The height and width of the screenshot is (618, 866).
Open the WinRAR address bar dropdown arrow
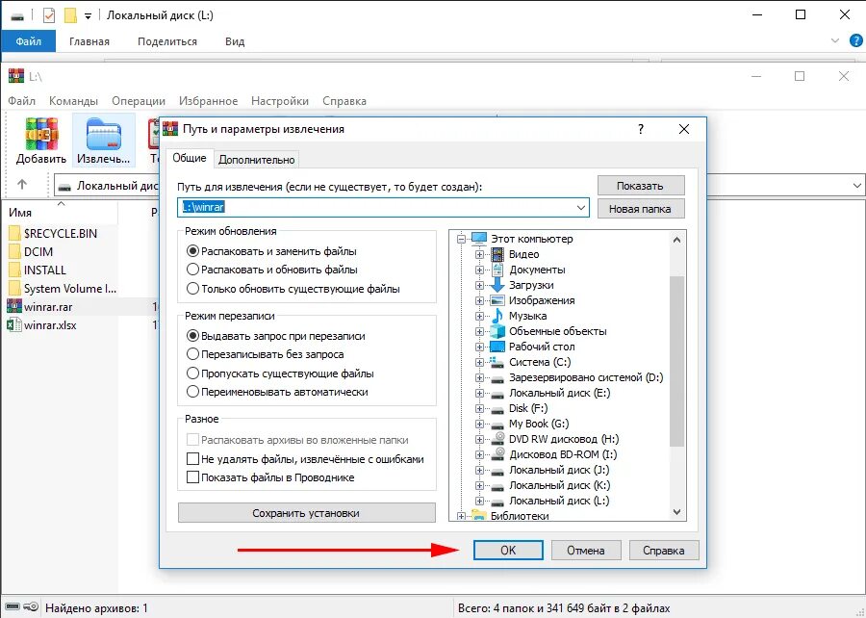856,186
